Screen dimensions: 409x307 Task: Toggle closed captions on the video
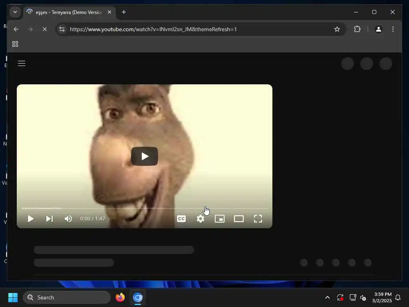coord(181,219)
